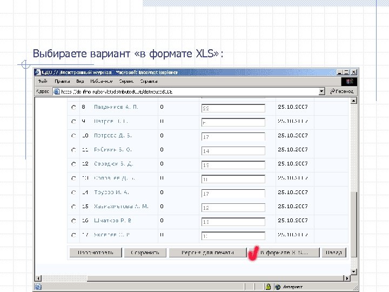This screenshot has height=292, width=389.
Task: Click the score field in row 14
Action: [233, 194]
